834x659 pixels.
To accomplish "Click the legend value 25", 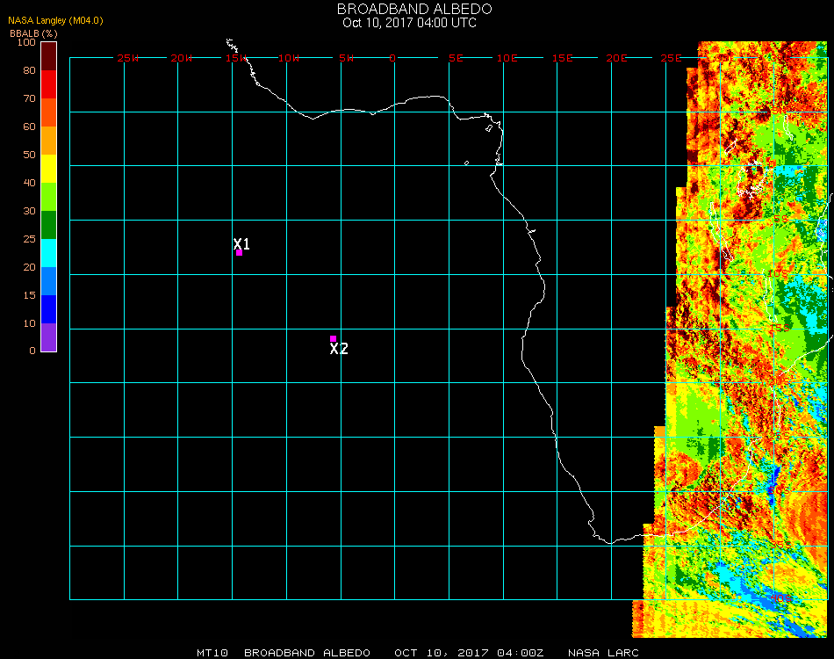I will coord(29,239).
